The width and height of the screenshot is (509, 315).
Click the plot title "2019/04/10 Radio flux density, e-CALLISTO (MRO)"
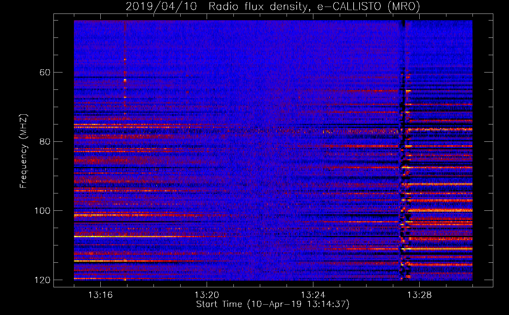[273, 6]
